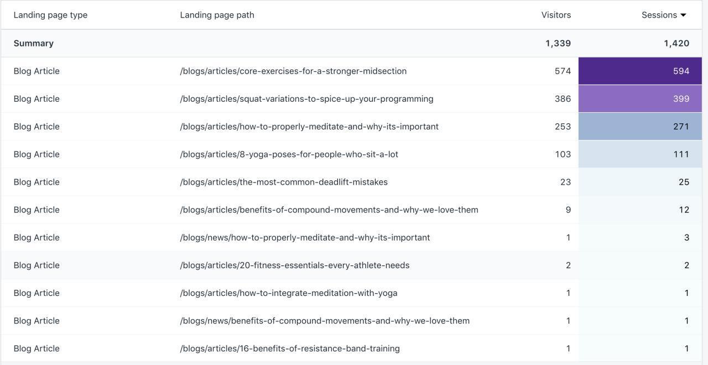Image resolution: width=708 pixels, height=365 pixels.
Task: Click the news version of how-to-properly-meditate path
Action: [305, 237]
